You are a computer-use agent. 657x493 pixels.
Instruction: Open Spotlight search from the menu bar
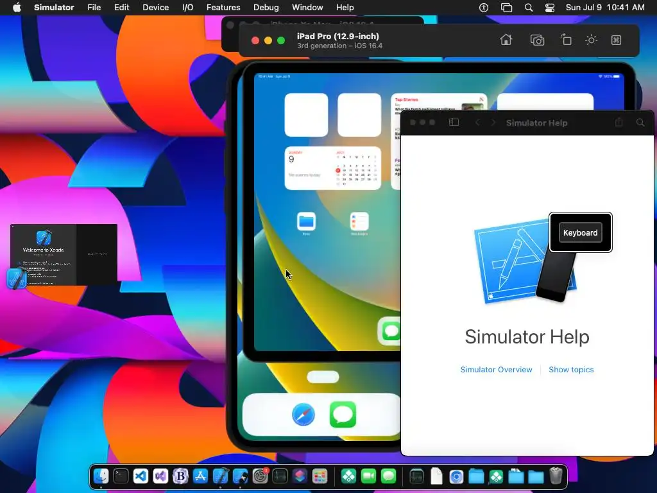(x=529, y=8)
